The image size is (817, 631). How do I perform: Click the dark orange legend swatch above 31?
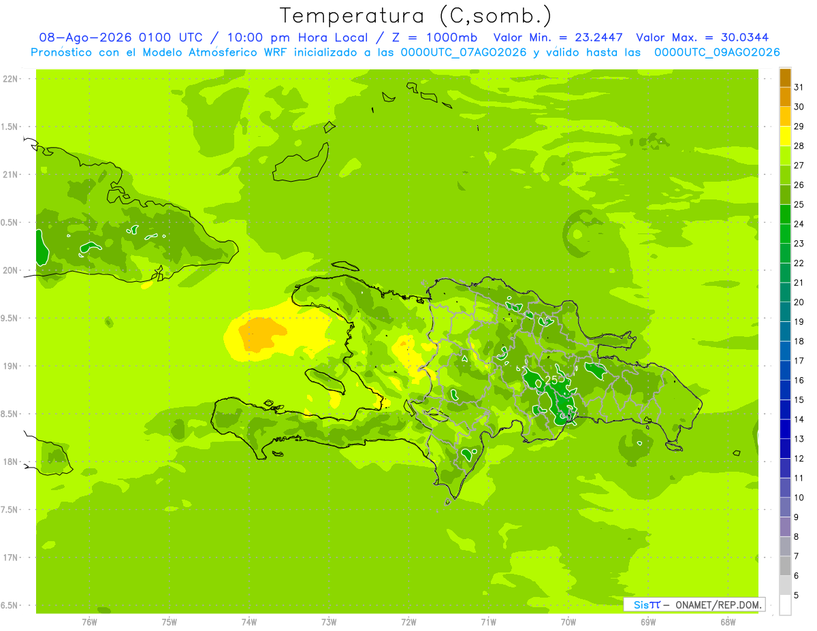pos(785,78)
